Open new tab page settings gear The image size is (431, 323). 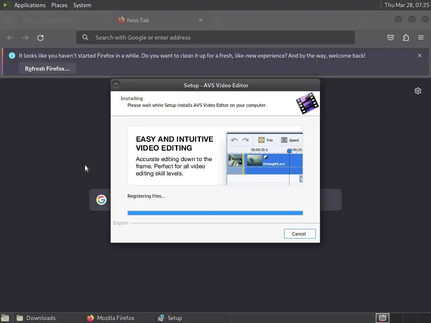coord(418,91)
